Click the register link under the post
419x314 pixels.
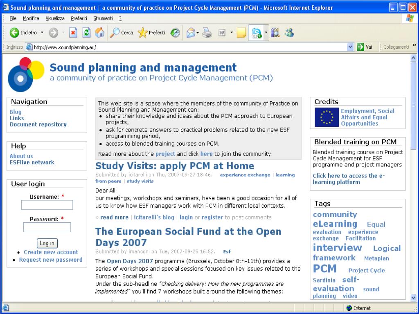pos(212,218)
